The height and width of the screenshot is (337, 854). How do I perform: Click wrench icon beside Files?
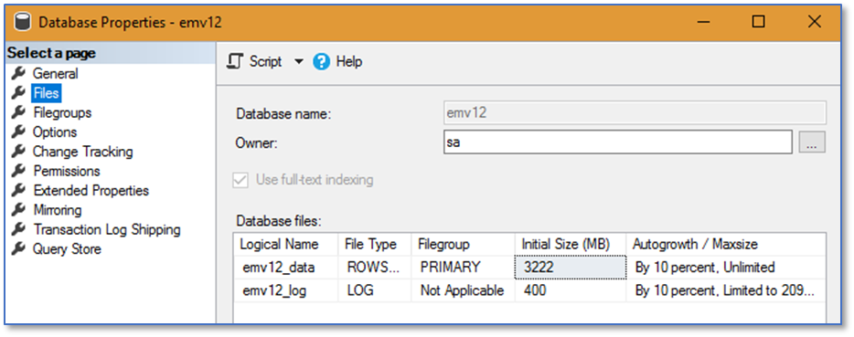(18, 92)
